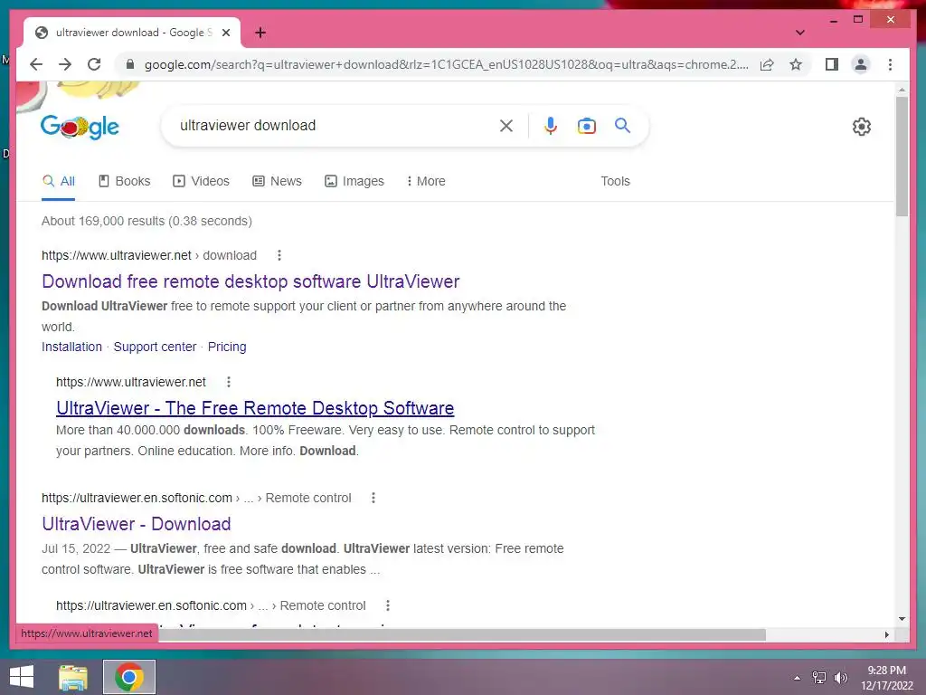Open options for ultraviewer.net › download result
926x695 pixels.
tap(279, 255)
